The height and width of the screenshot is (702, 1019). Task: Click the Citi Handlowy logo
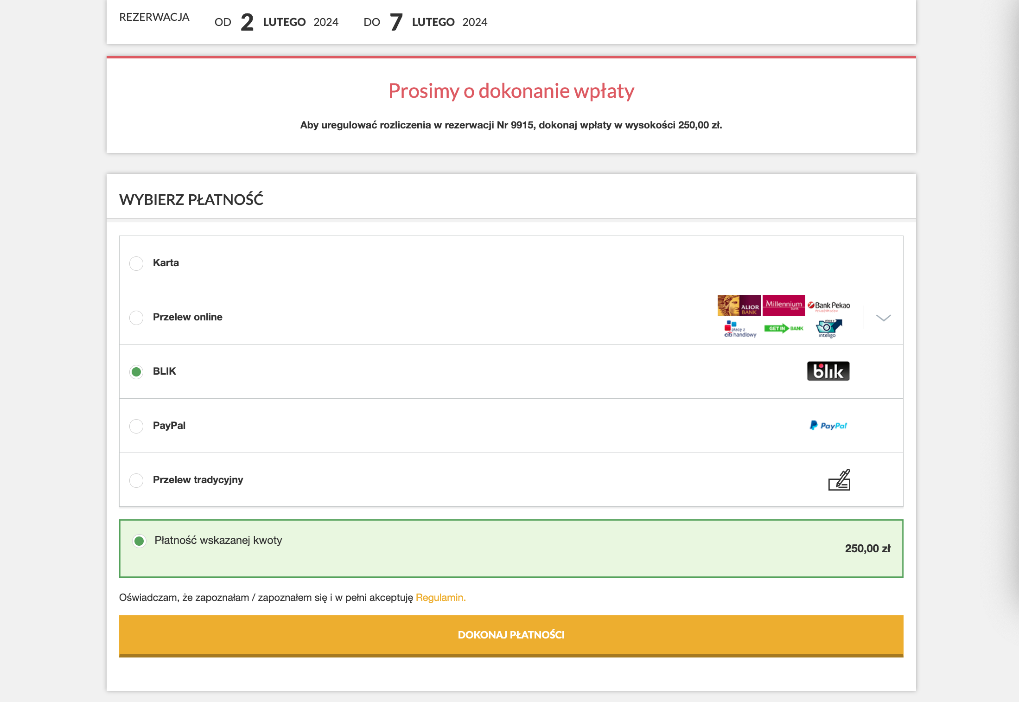[739, 329]
